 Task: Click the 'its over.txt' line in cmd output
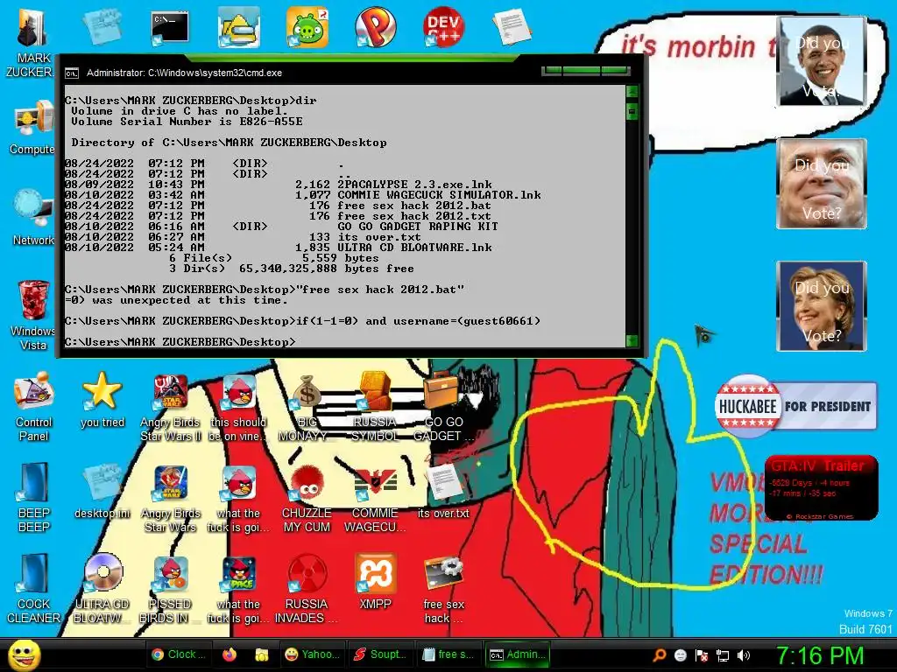pos(378,237)
